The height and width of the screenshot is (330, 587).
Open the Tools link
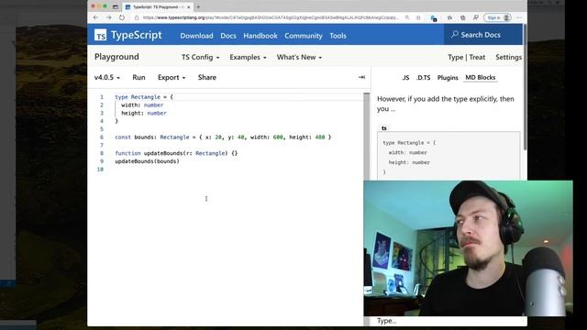pos(338,36)
